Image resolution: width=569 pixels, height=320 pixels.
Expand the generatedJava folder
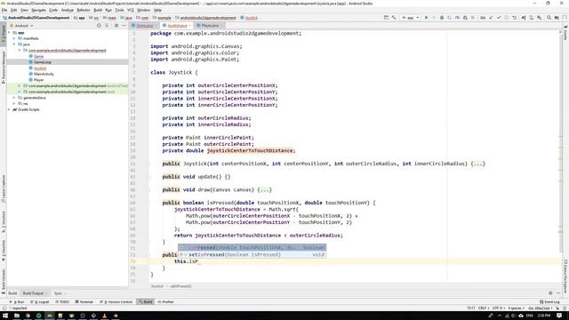[x=14, y=98]
